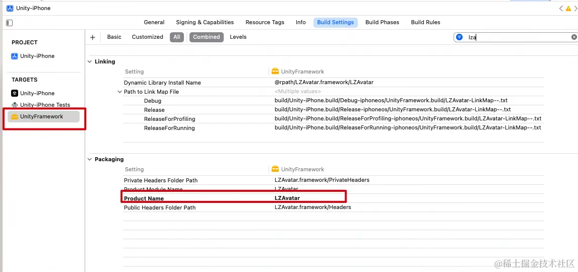The height and width of the screenshot is (272, 578).
Task: Click the @rpath/LZAvatar.framework/LZAvatar value
Action: click(324, 82)
